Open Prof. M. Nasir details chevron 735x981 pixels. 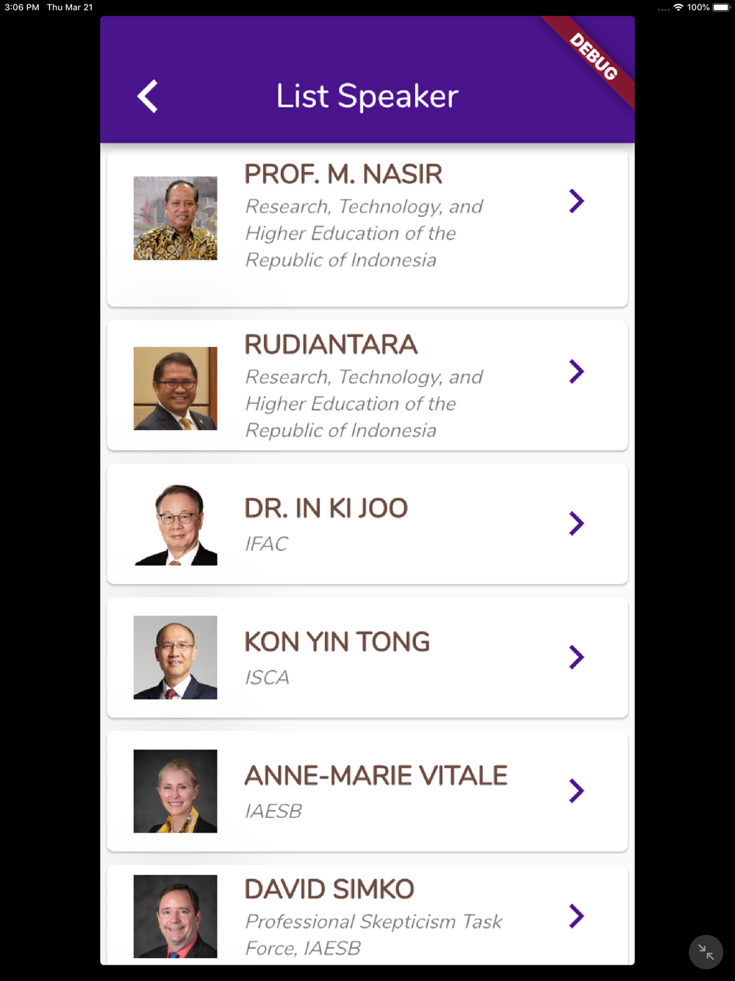pos(576,201)
